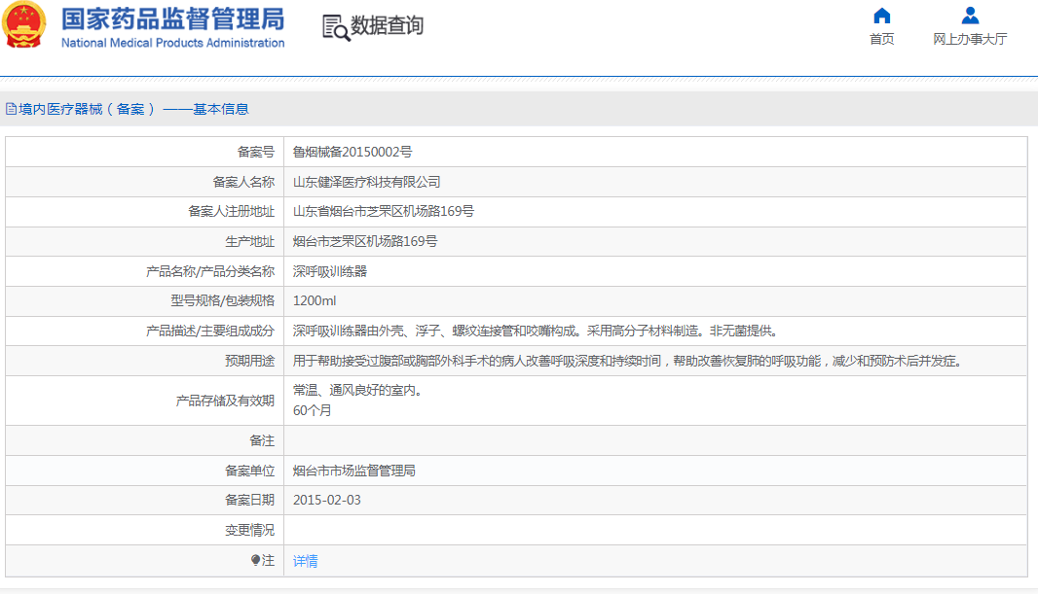Select filing date 2015-02-03
1038x594 pixels.
click(x=327, y=500)
